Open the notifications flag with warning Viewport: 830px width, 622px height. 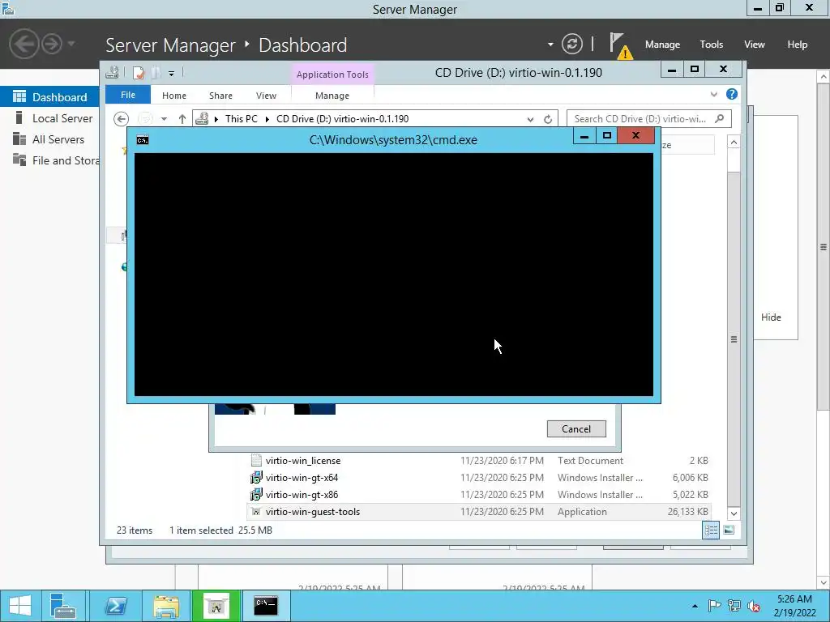point(620,45)
